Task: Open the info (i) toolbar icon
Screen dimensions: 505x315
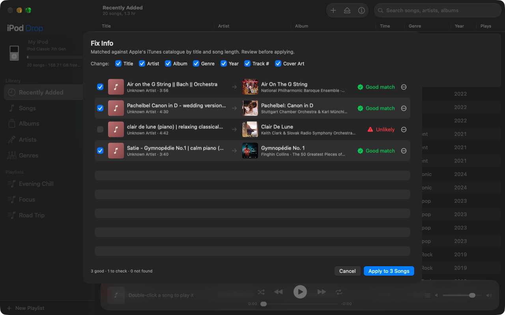Action: (x=361, y=11)
